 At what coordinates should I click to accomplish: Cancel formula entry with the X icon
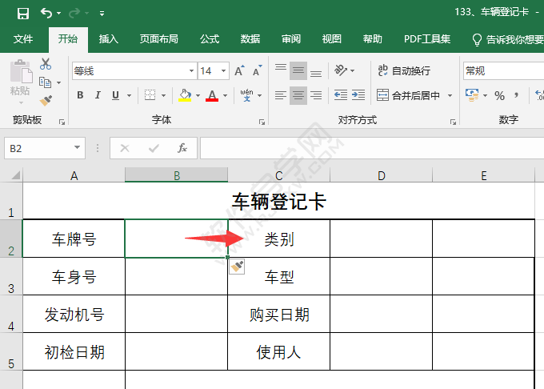125,149
